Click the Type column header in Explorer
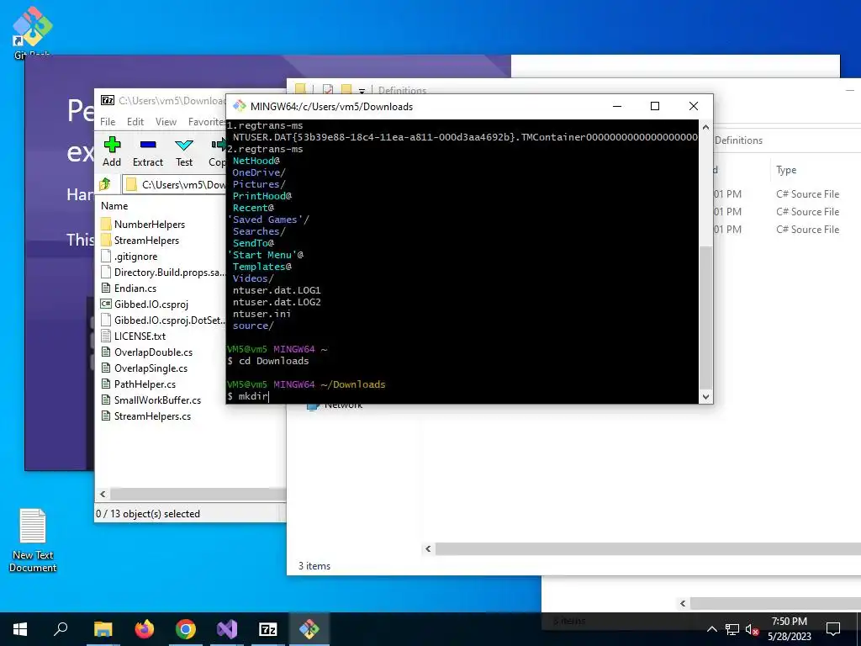The height and width of the screenshot is (646, 861). pyautogui.click(x=786, y=170)
